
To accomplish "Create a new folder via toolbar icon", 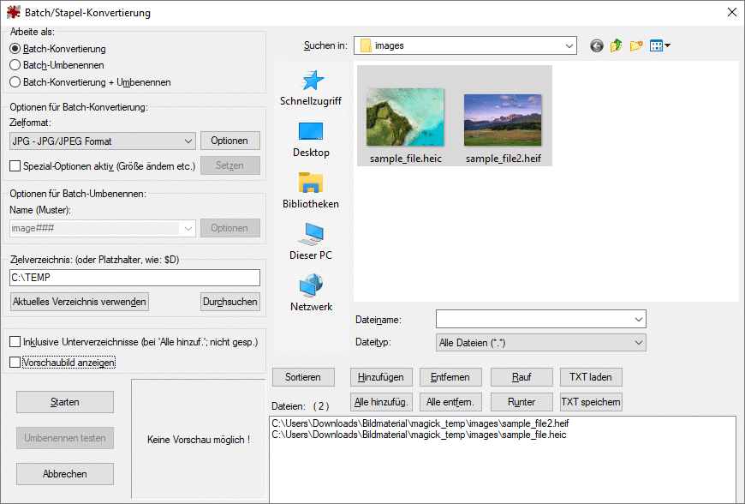I will pos(635,45).
